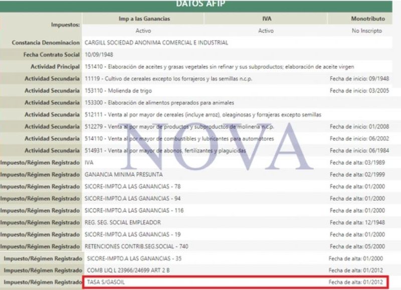Click activity 11119 Cultivo de cereales
This screenshot has width=401, height=290.
click(x=168, y=79)
